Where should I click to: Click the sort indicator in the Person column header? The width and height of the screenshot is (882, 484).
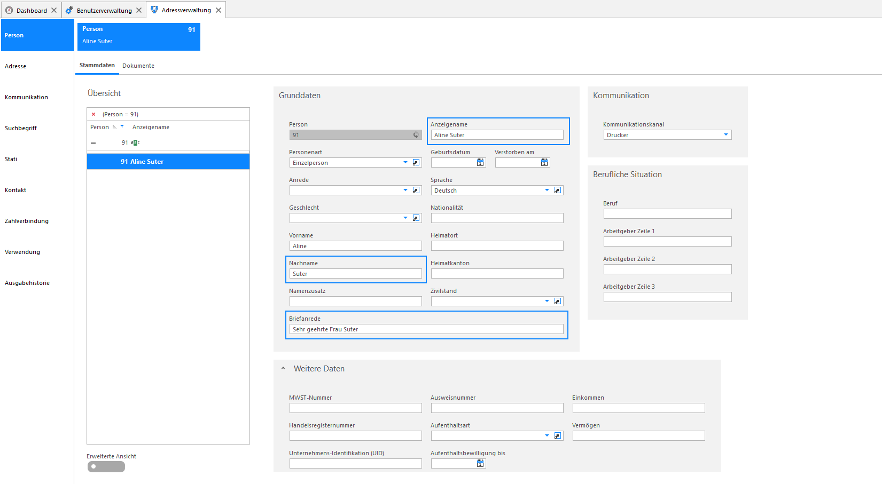(x=115, y=127)
